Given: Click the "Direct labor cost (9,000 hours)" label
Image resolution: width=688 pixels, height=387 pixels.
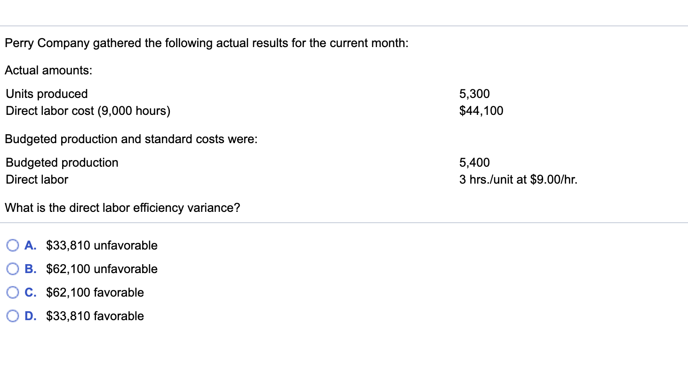Looking at the screenshot, I should click(x=88, y=111).
